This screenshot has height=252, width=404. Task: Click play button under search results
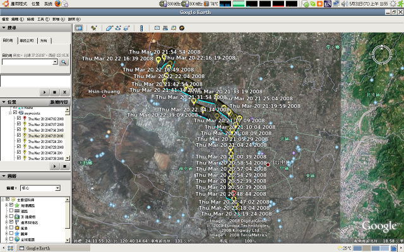44,92
